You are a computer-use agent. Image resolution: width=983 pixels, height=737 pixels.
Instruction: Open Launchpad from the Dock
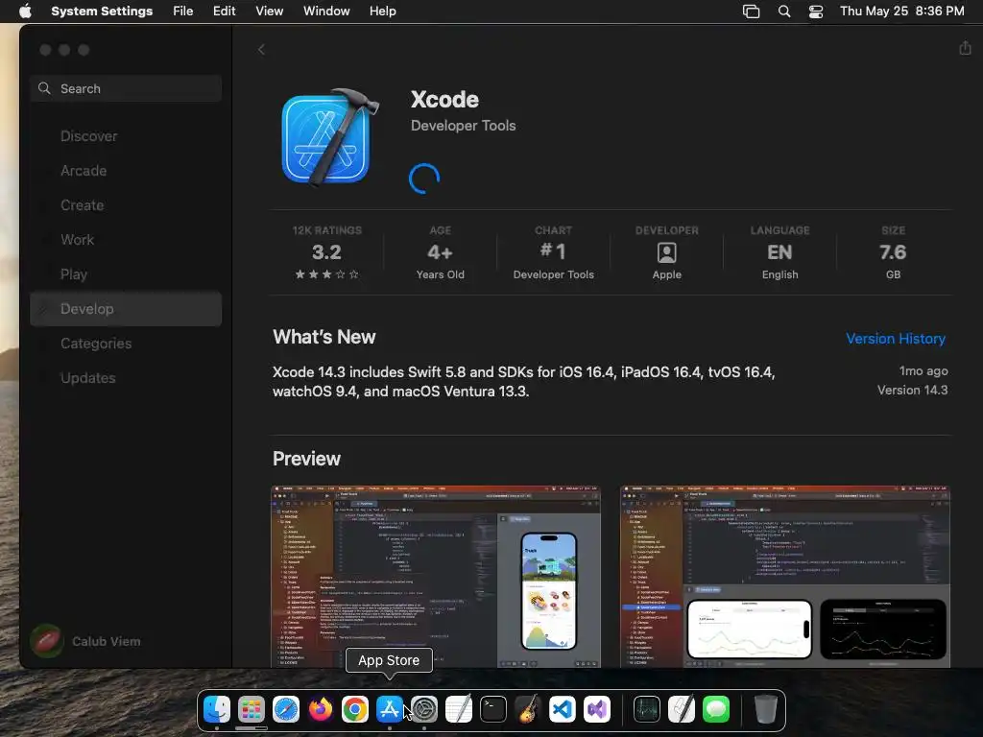(x=252, y=709)
